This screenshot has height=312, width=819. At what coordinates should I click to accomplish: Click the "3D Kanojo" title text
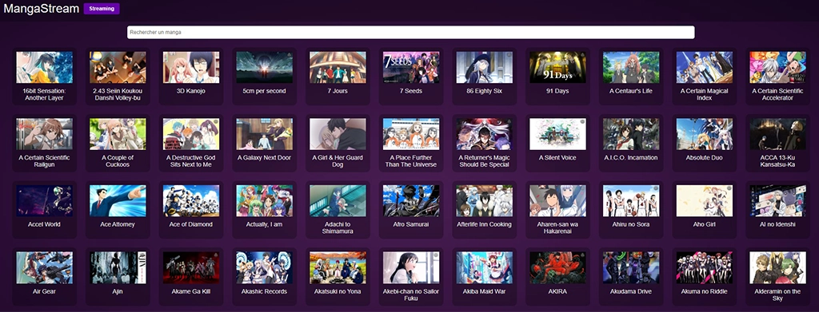point(191,91)
